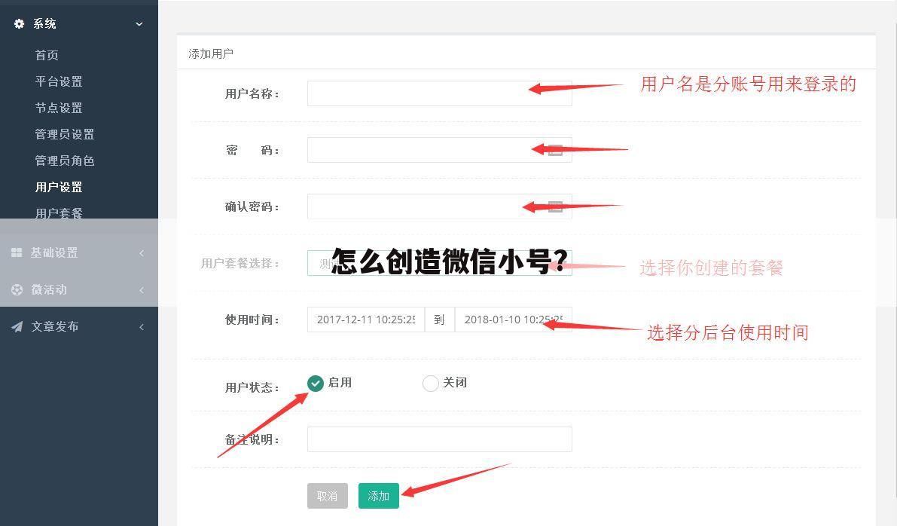Collapse the 系统 menu chevron
The width and height of the screenshot is (897, 526).
pos(139,24)
